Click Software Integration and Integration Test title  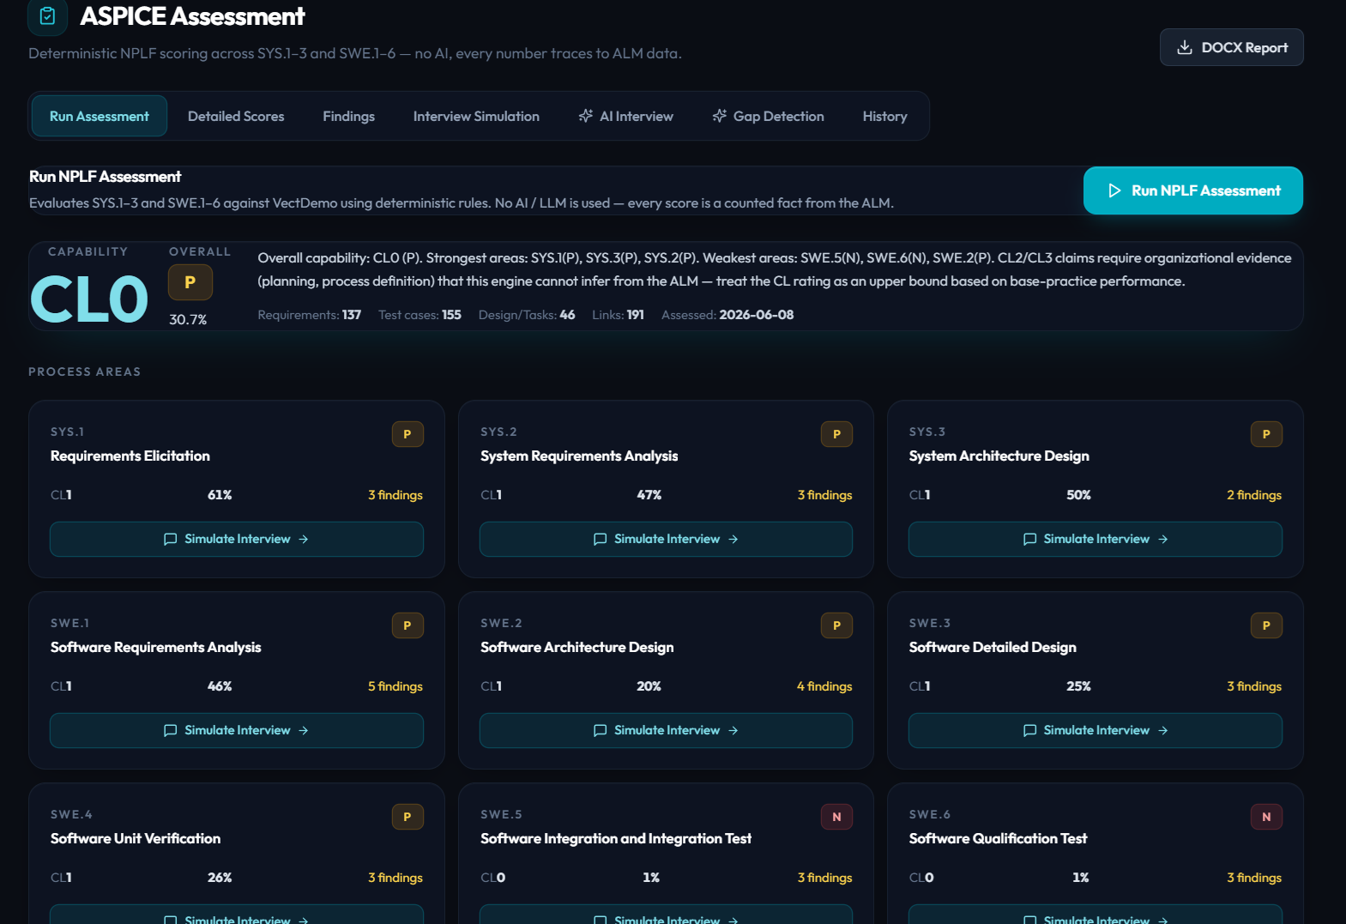pos(616,838)
